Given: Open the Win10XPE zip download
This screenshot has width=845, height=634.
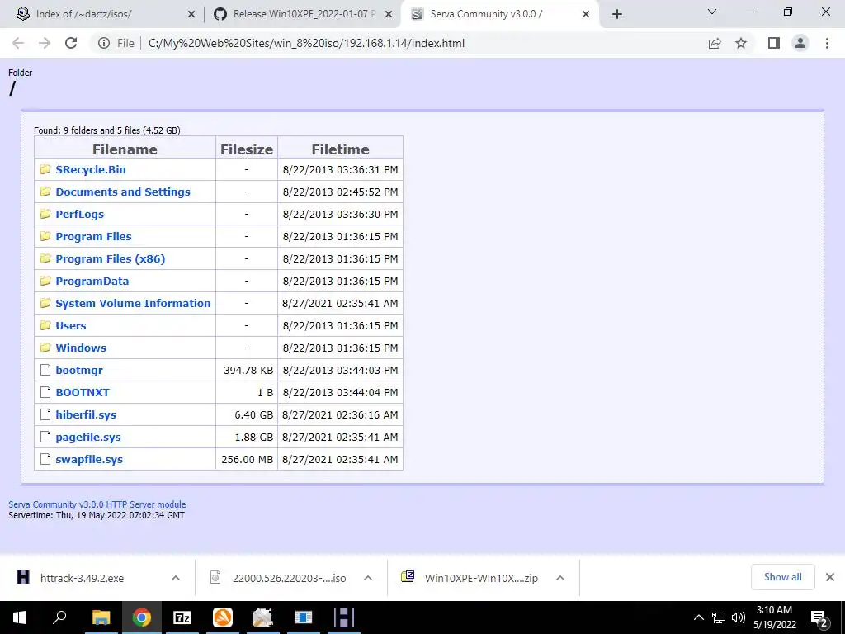Looking at the screenshot, I should pyautogui.click(x=481, y=578).
